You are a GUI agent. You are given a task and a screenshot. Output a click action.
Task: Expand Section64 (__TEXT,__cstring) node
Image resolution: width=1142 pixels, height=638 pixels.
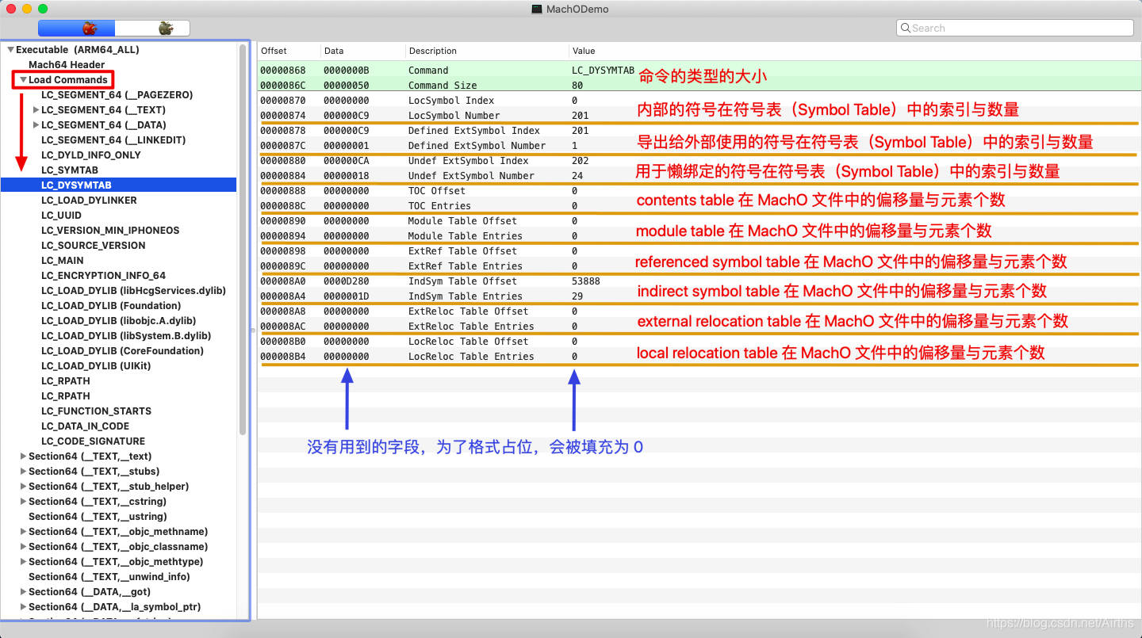pyautogui.click(x=23, y=502)
